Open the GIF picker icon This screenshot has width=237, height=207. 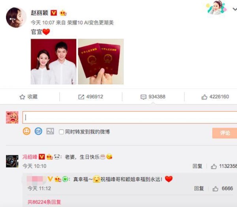click(x=38, y=131)
